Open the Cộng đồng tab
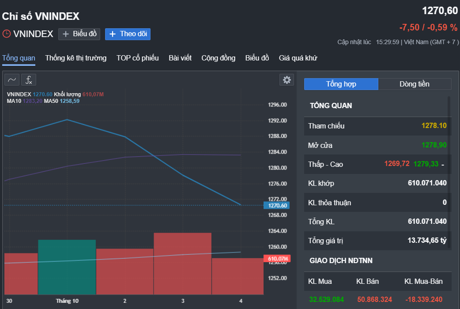460x309 pixels. 218,58
